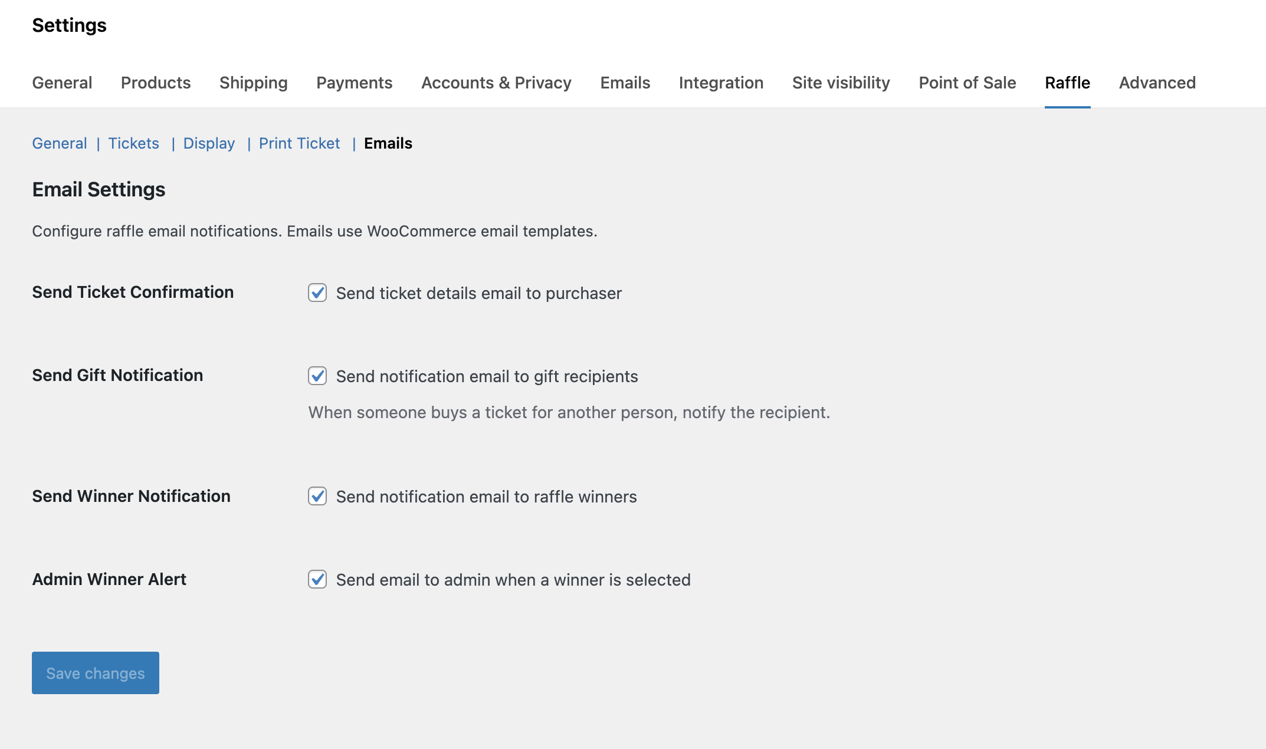Go to the Display raffle subsection

(208, 143)
